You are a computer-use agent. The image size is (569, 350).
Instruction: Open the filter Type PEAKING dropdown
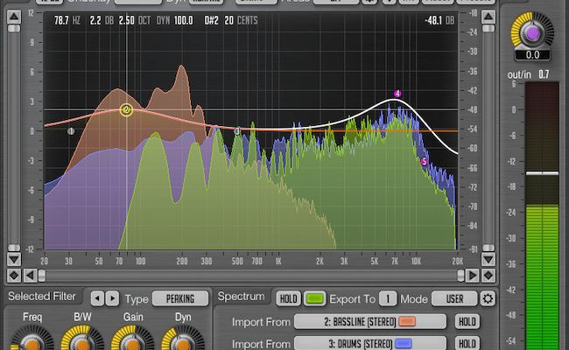click(180, 298)
